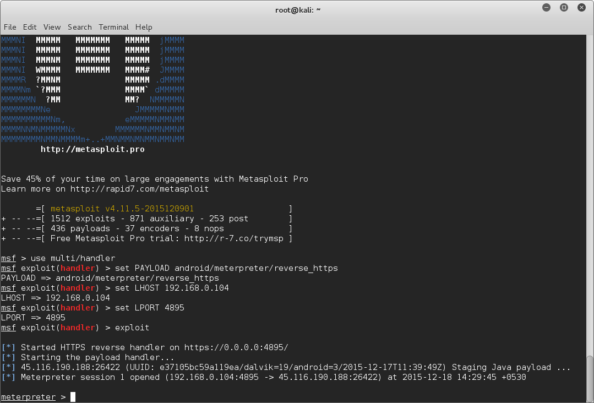The image size is (594, 403).
Task: Click the 'LPORT => 4895' output line
Action: point(33,318)
